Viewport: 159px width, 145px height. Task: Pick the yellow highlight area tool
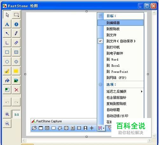pos(16,71)
